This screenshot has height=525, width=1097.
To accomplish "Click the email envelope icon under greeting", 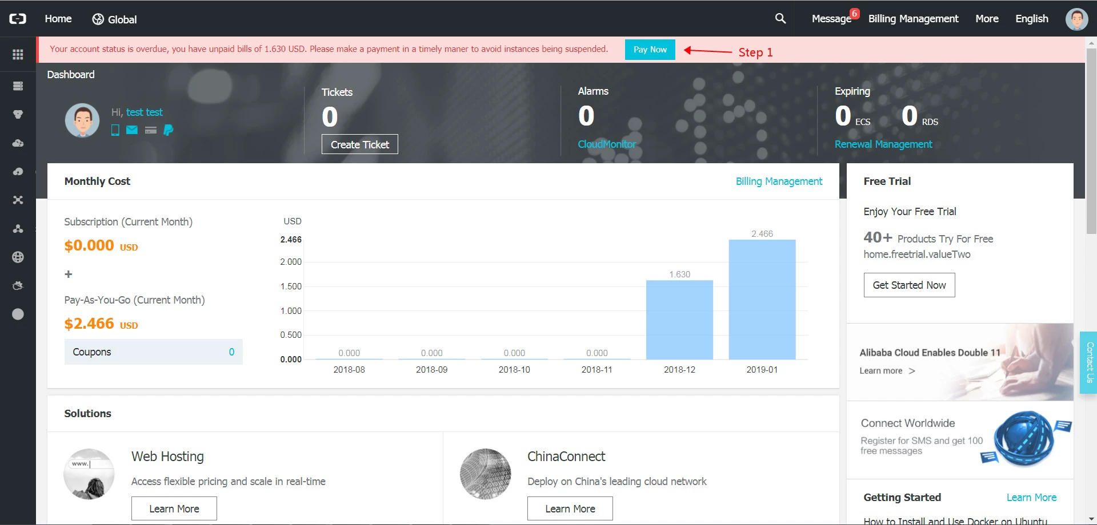I will point(132,130).
